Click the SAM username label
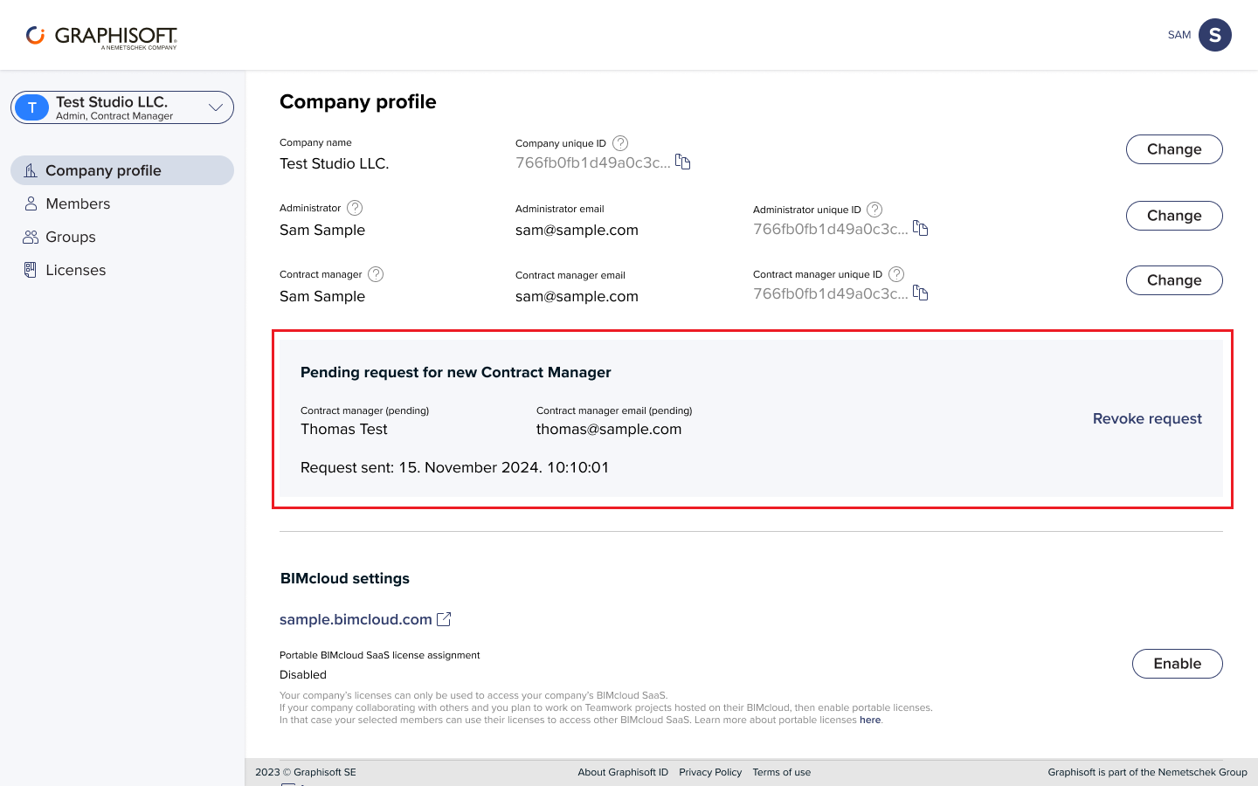1258x786 pixels. (x=1179, y=35)
